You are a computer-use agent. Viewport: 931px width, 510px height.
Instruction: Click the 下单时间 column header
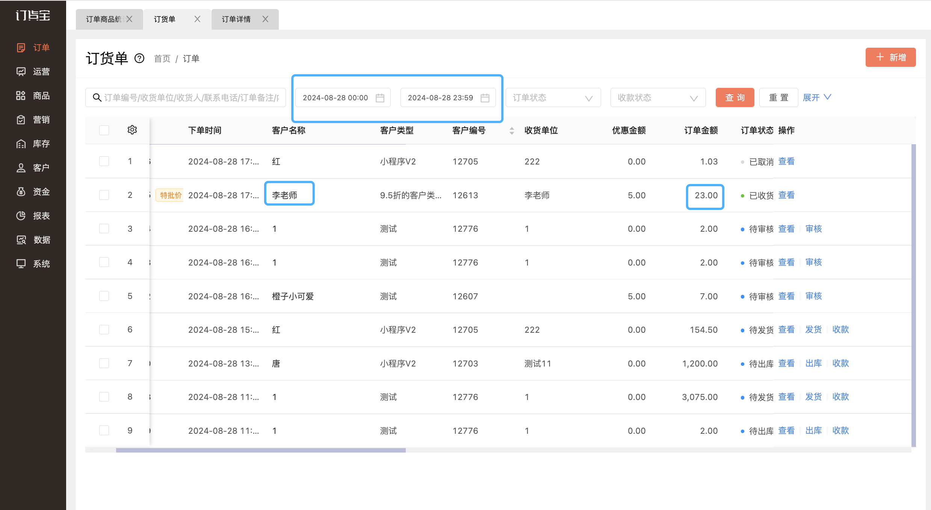(x=205, y=130)
